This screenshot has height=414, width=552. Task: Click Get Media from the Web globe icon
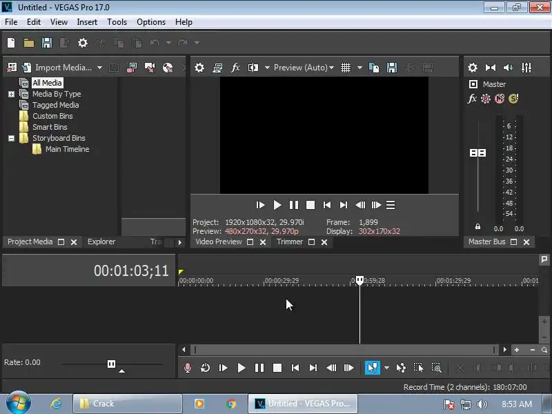[x=168, y=68]
